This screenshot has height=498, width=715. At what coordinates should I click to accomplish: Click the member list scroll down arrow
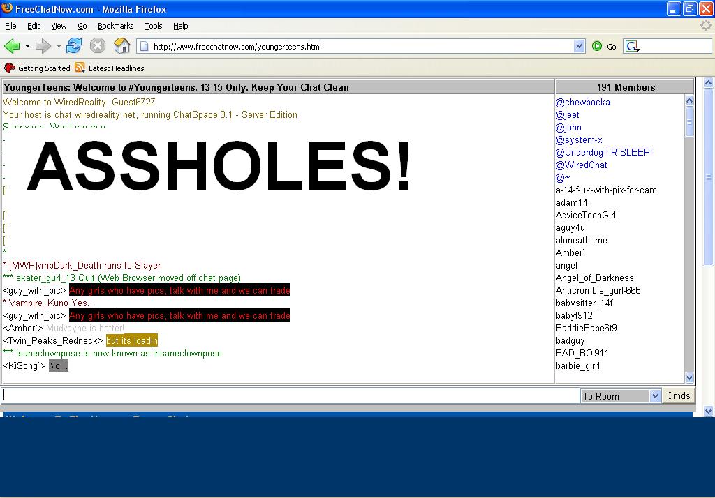coord(689,377)
